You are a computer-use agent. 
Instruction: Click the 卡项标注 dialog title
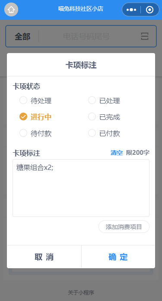[81, 65]
